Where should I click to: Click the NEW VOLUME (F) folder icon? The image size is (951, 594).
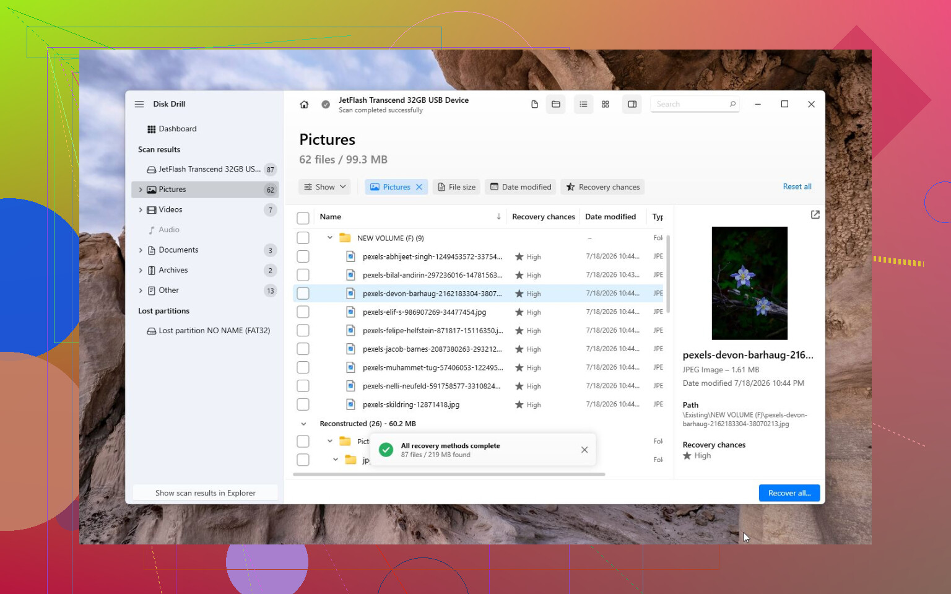pyautogui.click(x=345, y=238)
